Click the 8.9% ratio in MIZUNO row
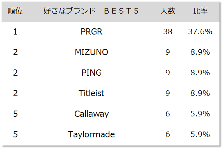 point(200,52)
